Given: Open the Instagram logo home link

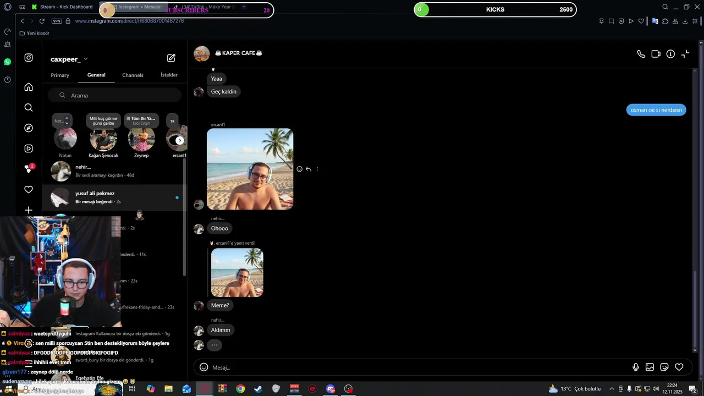Looking at the screenshot, I should click(29, 58).
